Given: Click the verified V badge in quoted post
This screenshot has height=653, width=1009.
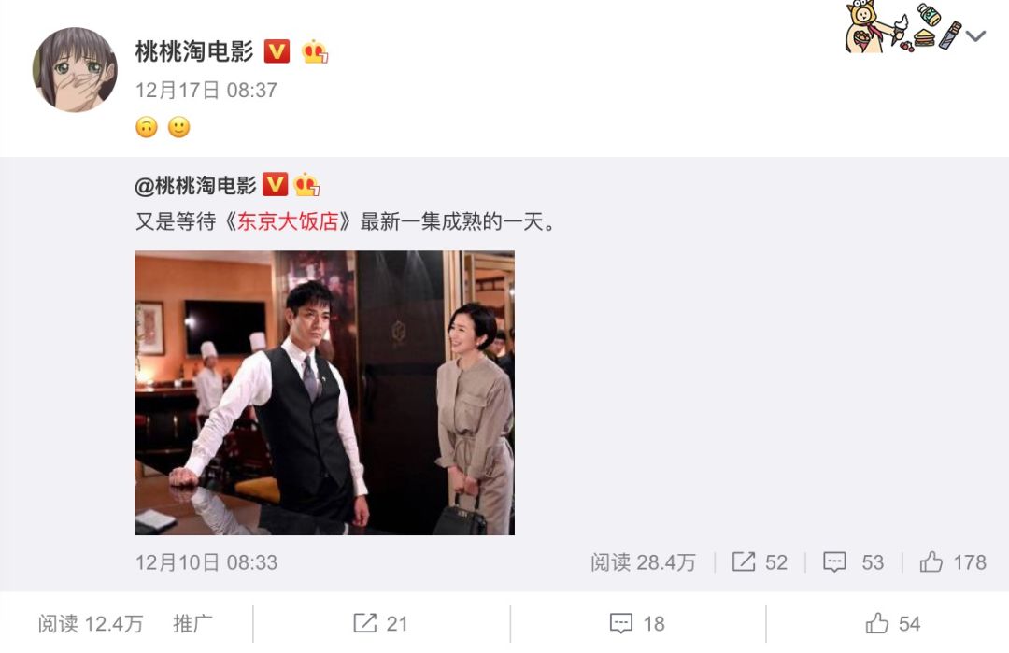Looking at the screenshot, I should pyautogui.click(x=275, y=185).
